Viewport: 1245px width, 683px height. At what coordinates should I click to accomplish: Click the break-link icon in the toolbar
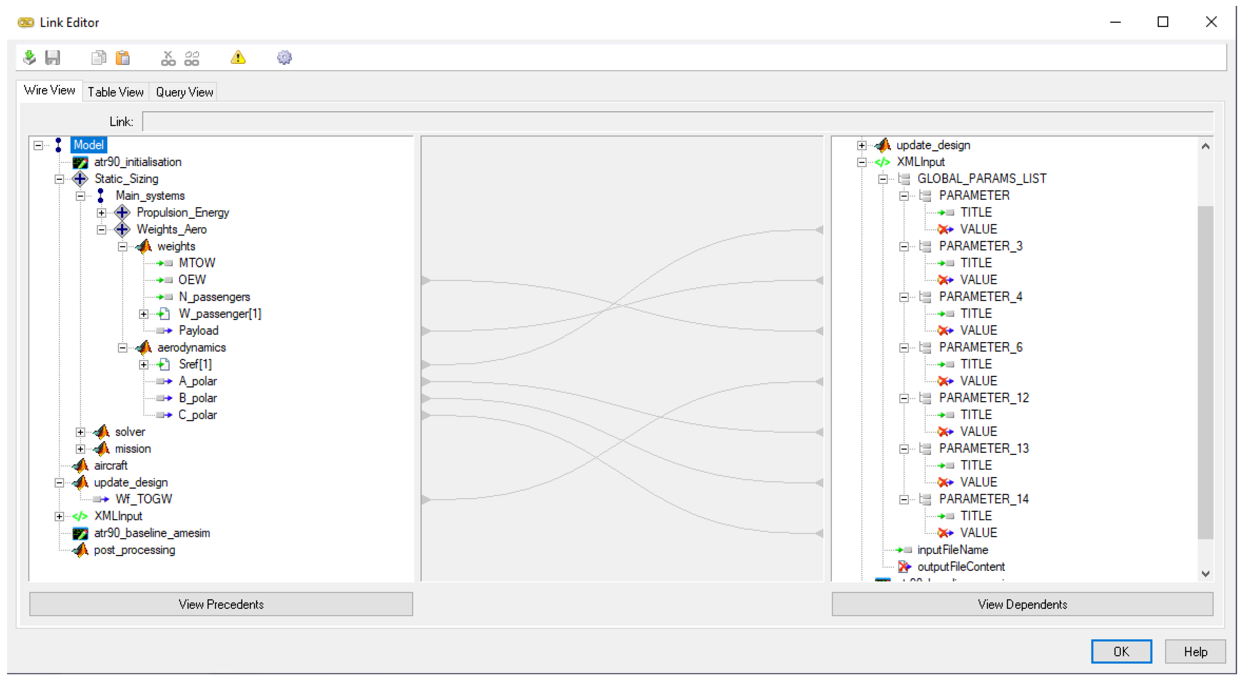pos(168,57)
